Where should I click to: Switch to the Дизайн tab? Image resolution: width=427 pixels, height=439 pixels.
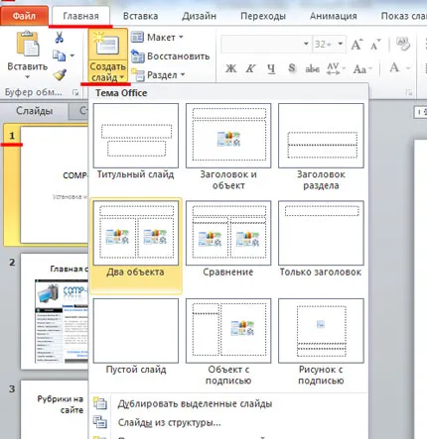199,16
